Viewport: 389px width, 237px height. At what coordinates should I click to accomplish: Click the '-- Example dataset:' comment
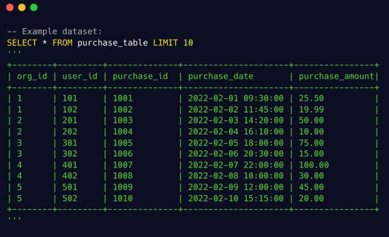pyautogui.click(x=54, y=31)
